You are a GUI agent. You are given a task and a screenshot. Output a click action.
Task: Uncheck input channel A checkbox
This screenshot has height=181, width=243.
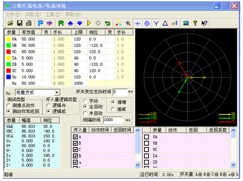pyautogui.click(x=75, y=137)
